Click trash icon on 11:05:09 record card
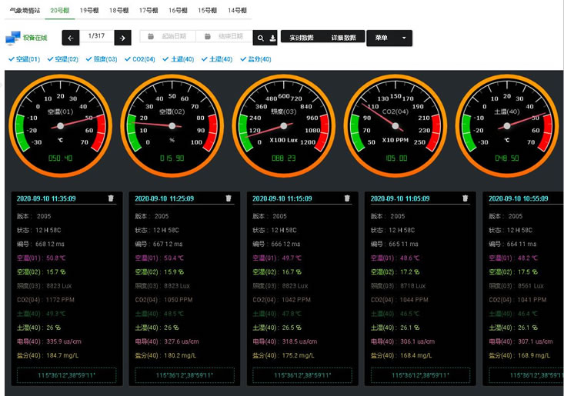 465,198
